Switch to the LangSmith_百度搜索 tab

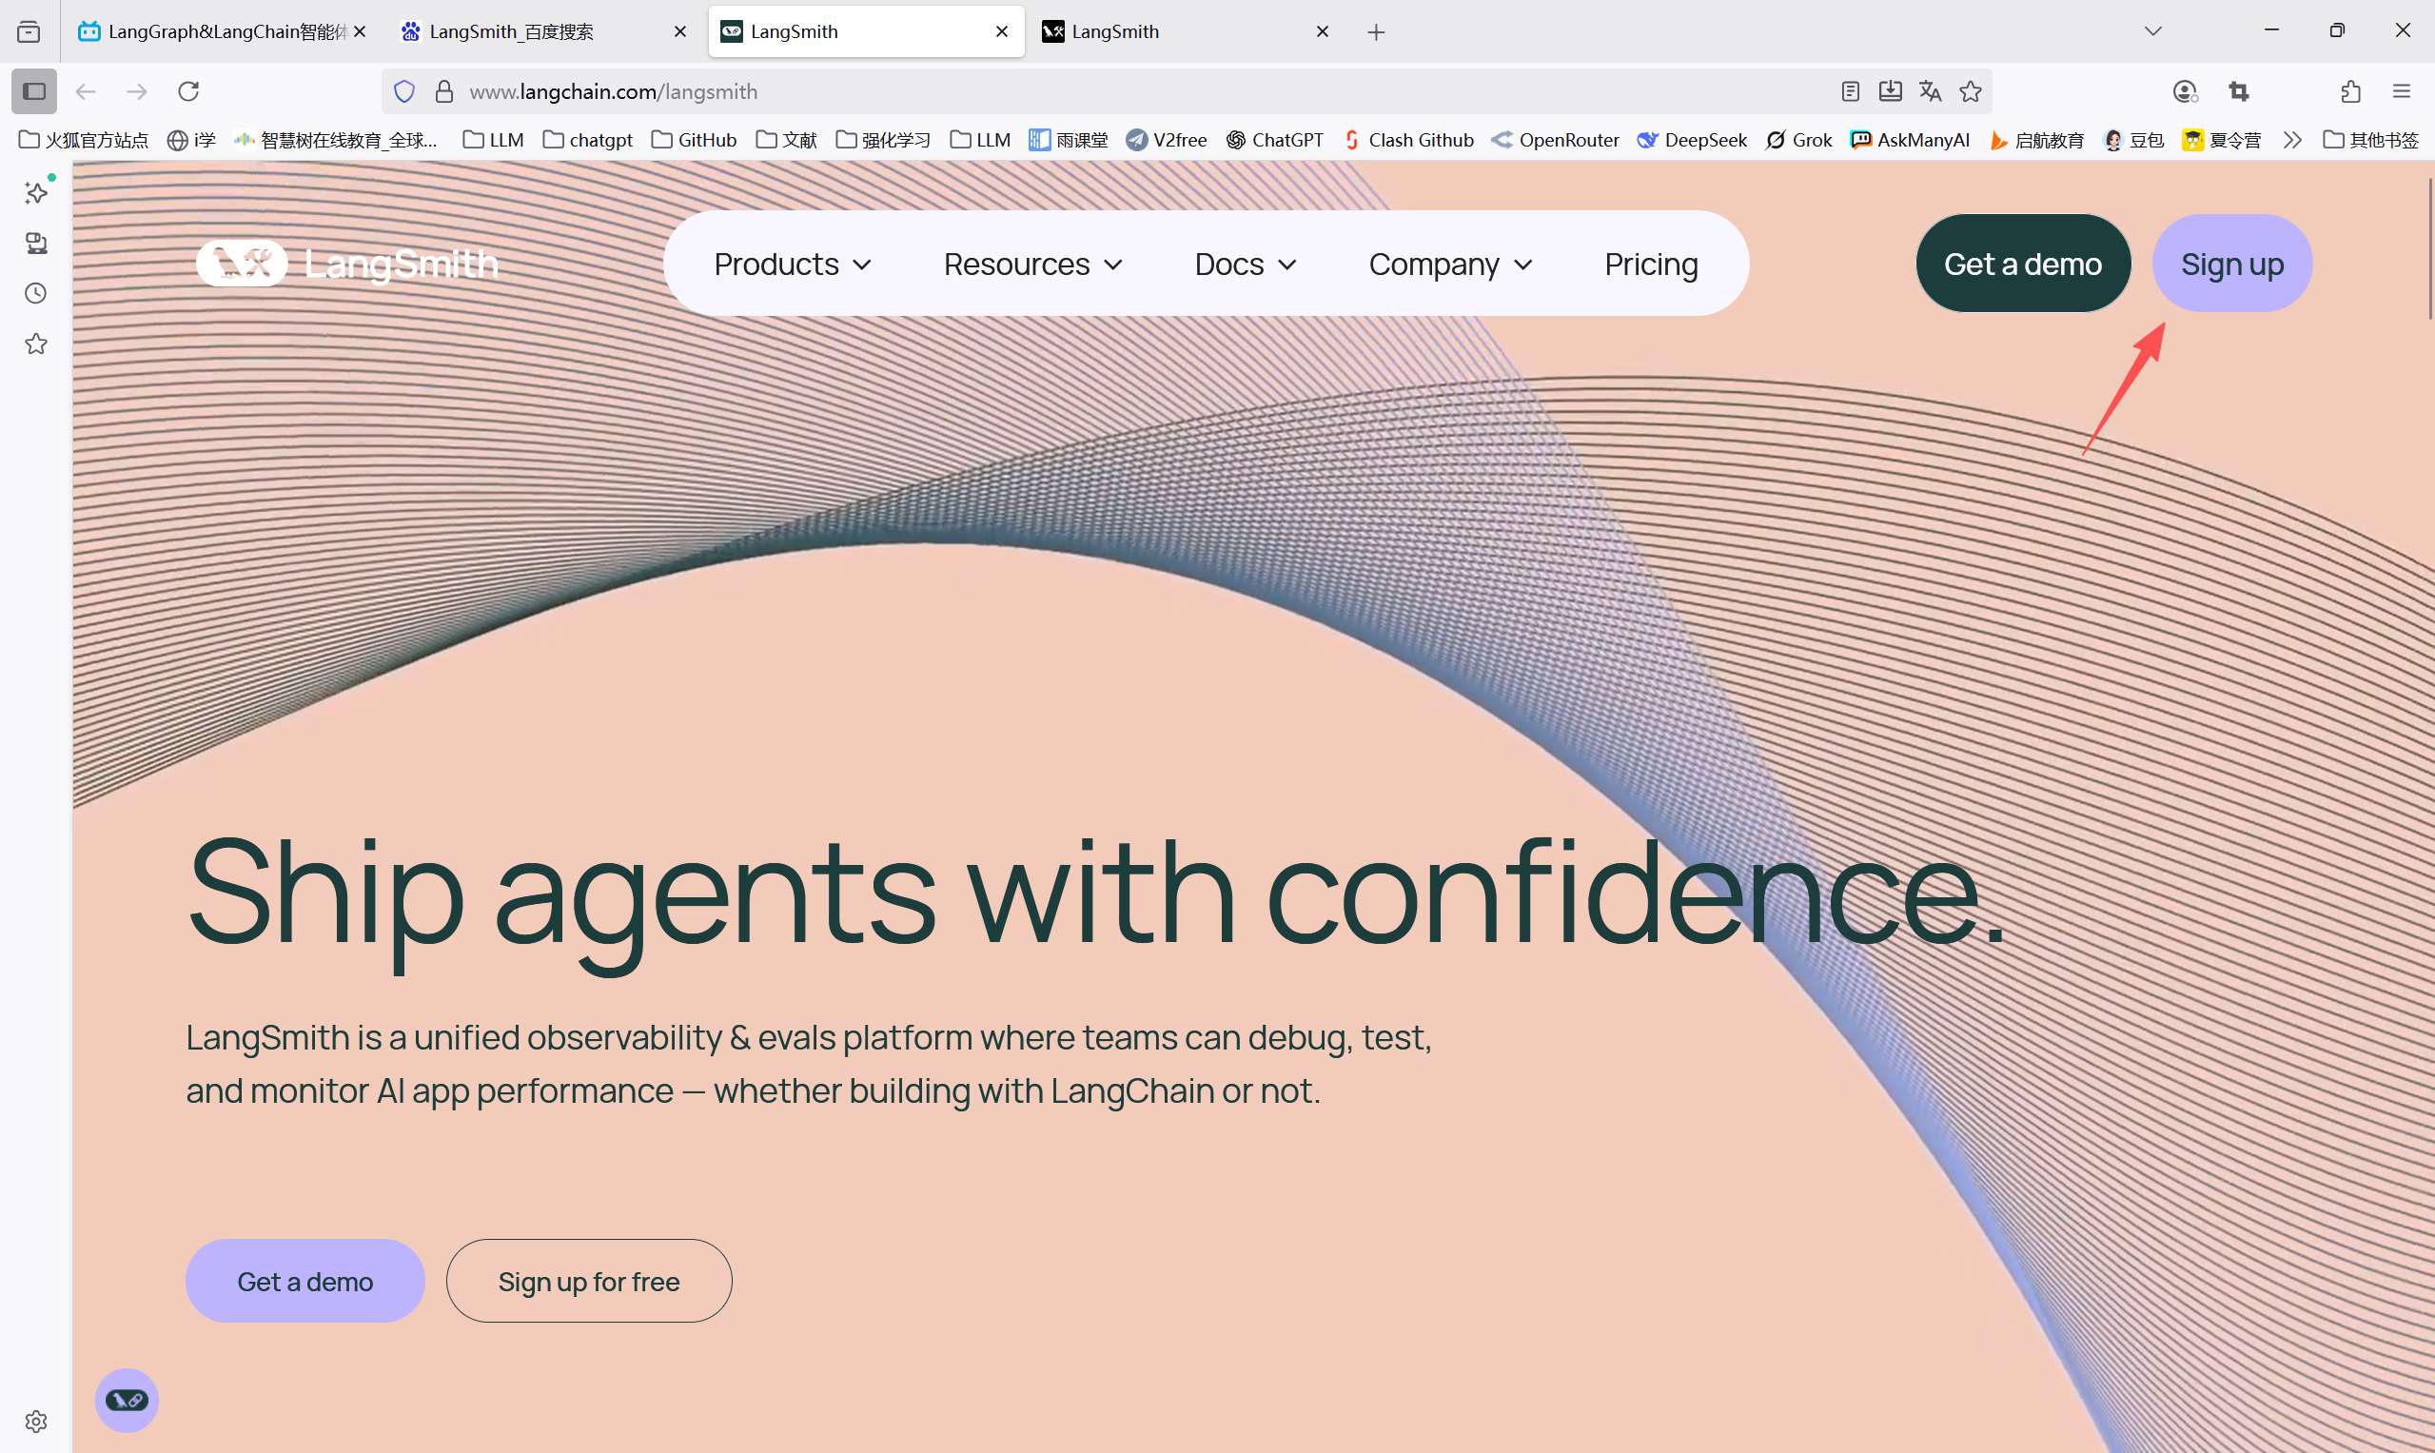click(512, 31)
